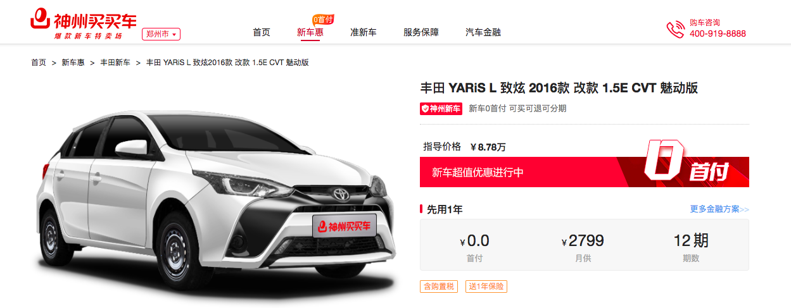Click the 0首付 orange badge above 新车惠

pos(323,20)
